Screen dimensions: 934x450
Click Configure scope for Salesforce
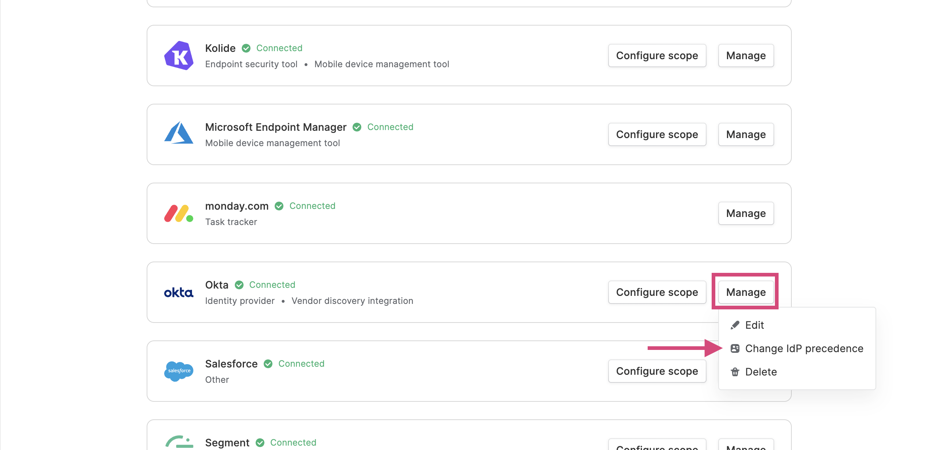[657, 371]
